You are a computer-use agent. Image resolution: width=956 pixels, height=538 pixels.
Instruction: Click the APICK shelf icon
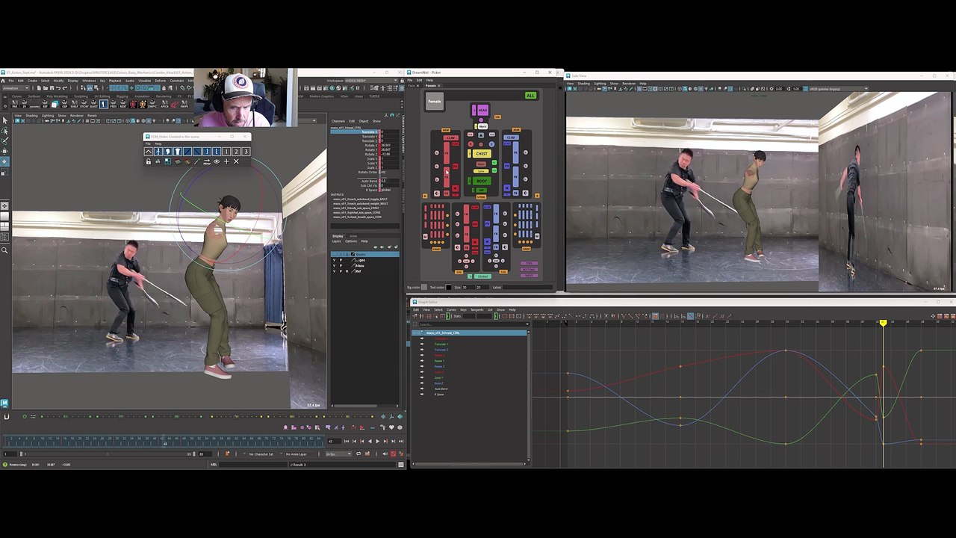164,105
